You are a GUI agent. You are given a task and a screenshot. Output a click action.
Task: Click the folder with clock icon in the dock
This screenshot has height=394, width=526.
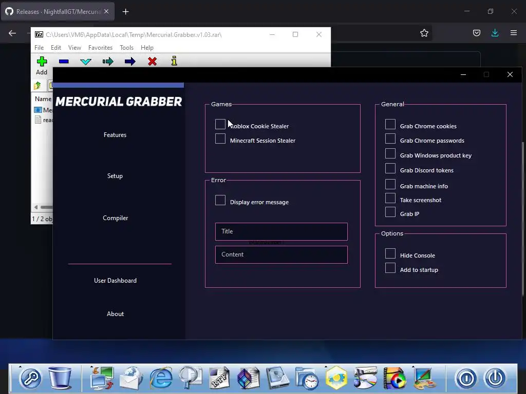tap(307, 379)
